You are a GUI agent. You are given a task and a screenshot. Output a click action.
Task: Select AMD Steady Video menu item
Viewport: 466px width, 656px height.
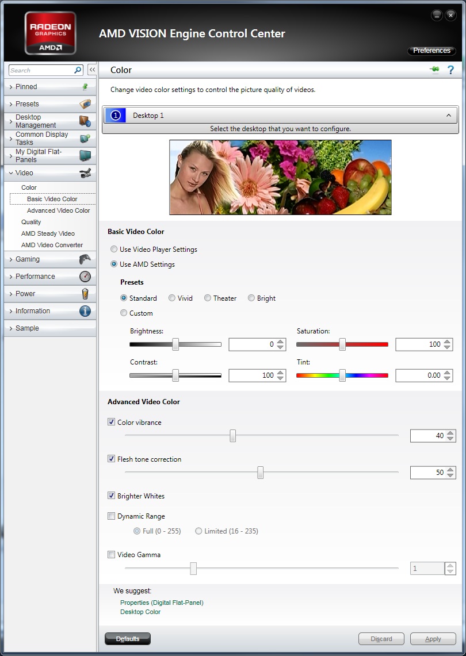[48, 233]
